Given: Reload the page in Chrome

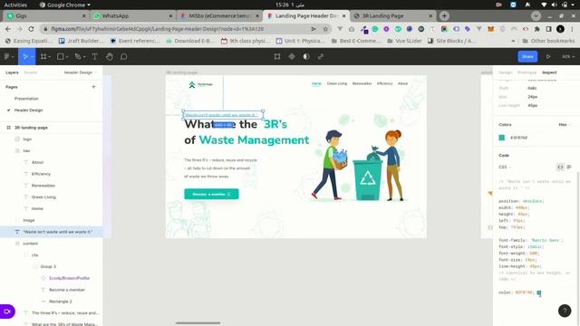Looking at the screenshot, I should pos(31,29).
